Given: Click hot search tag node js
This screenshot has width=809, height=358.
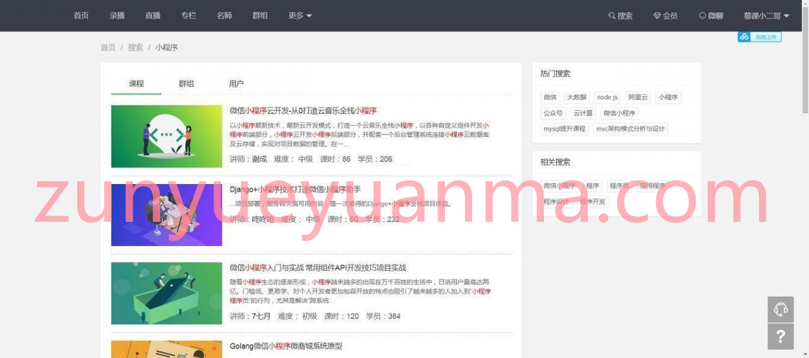Looking at the screenshot, I should coord(607,97).
